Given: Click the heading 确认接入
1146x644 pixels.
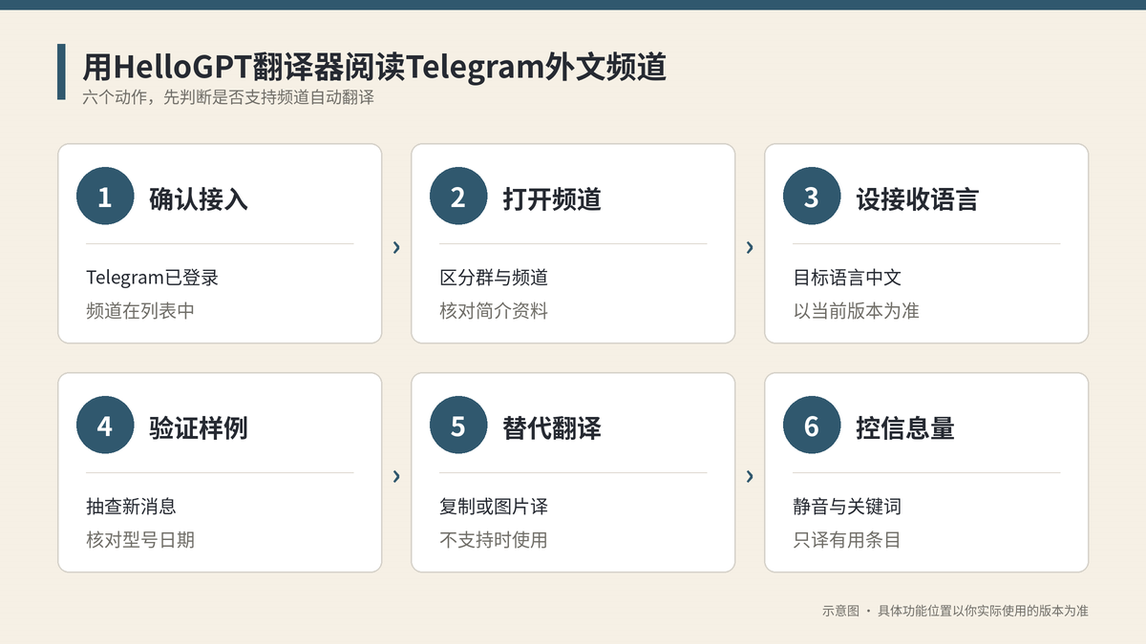Looking at the screenshot, I should pos(199,198).
